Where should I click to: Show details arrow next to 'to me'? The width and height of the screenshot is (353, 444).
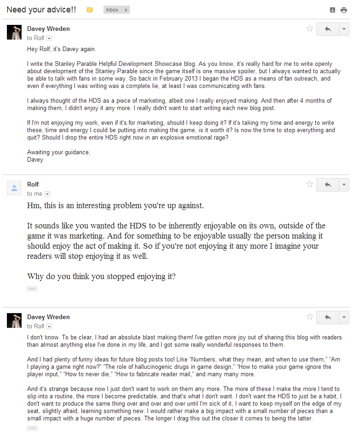(x=47, y=194)
